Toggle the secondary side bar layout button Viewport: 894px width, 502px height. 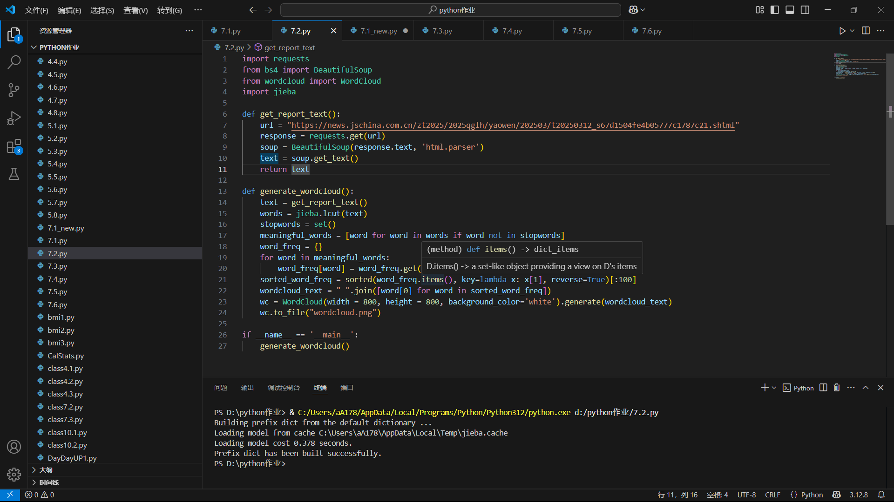(x=805, y=10)
